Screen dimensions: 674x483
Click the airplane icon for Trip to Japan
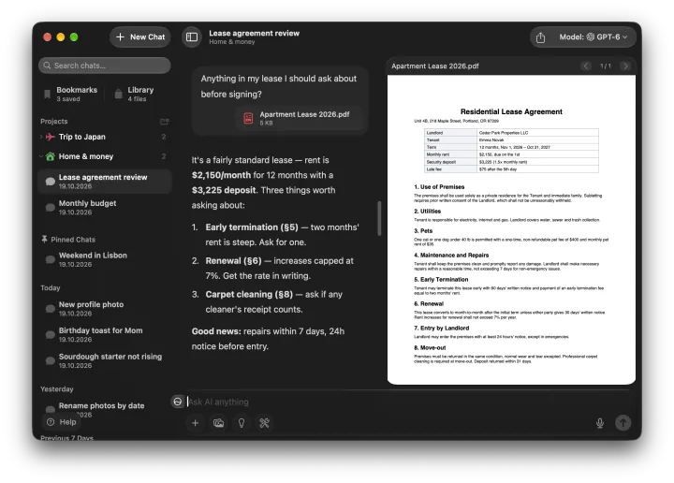(x=51, y=137)
